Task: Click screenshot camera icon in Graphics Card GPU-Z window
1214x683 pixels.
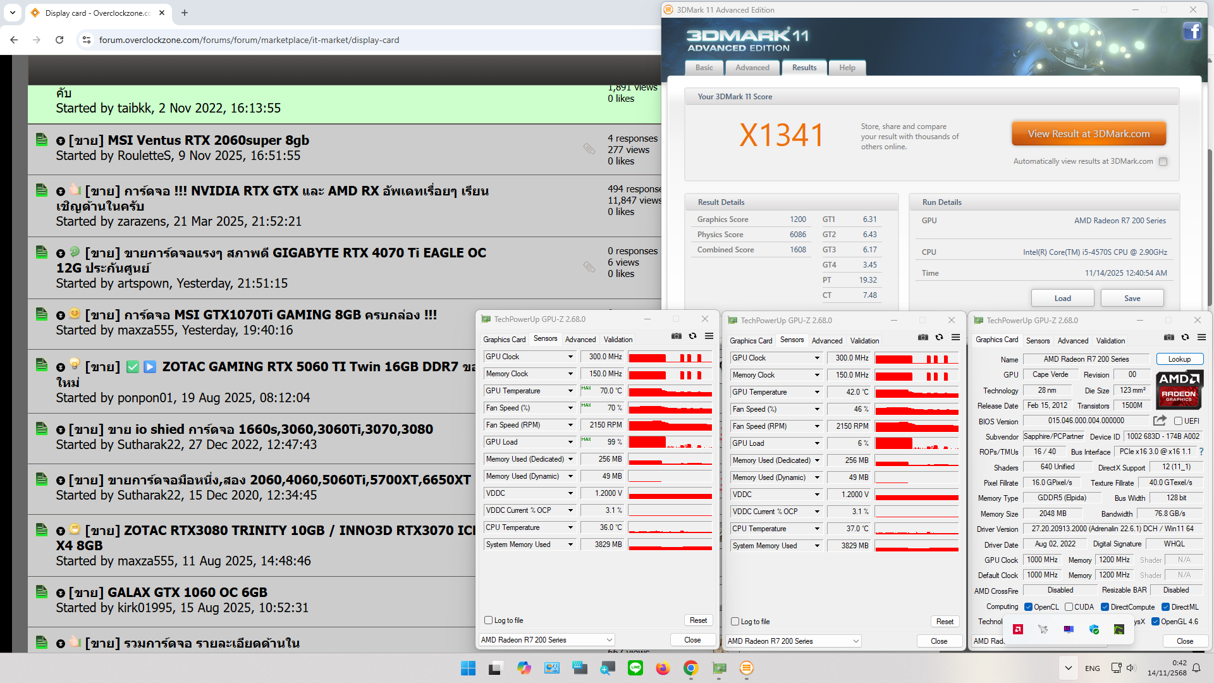Action: (1168, 338)
